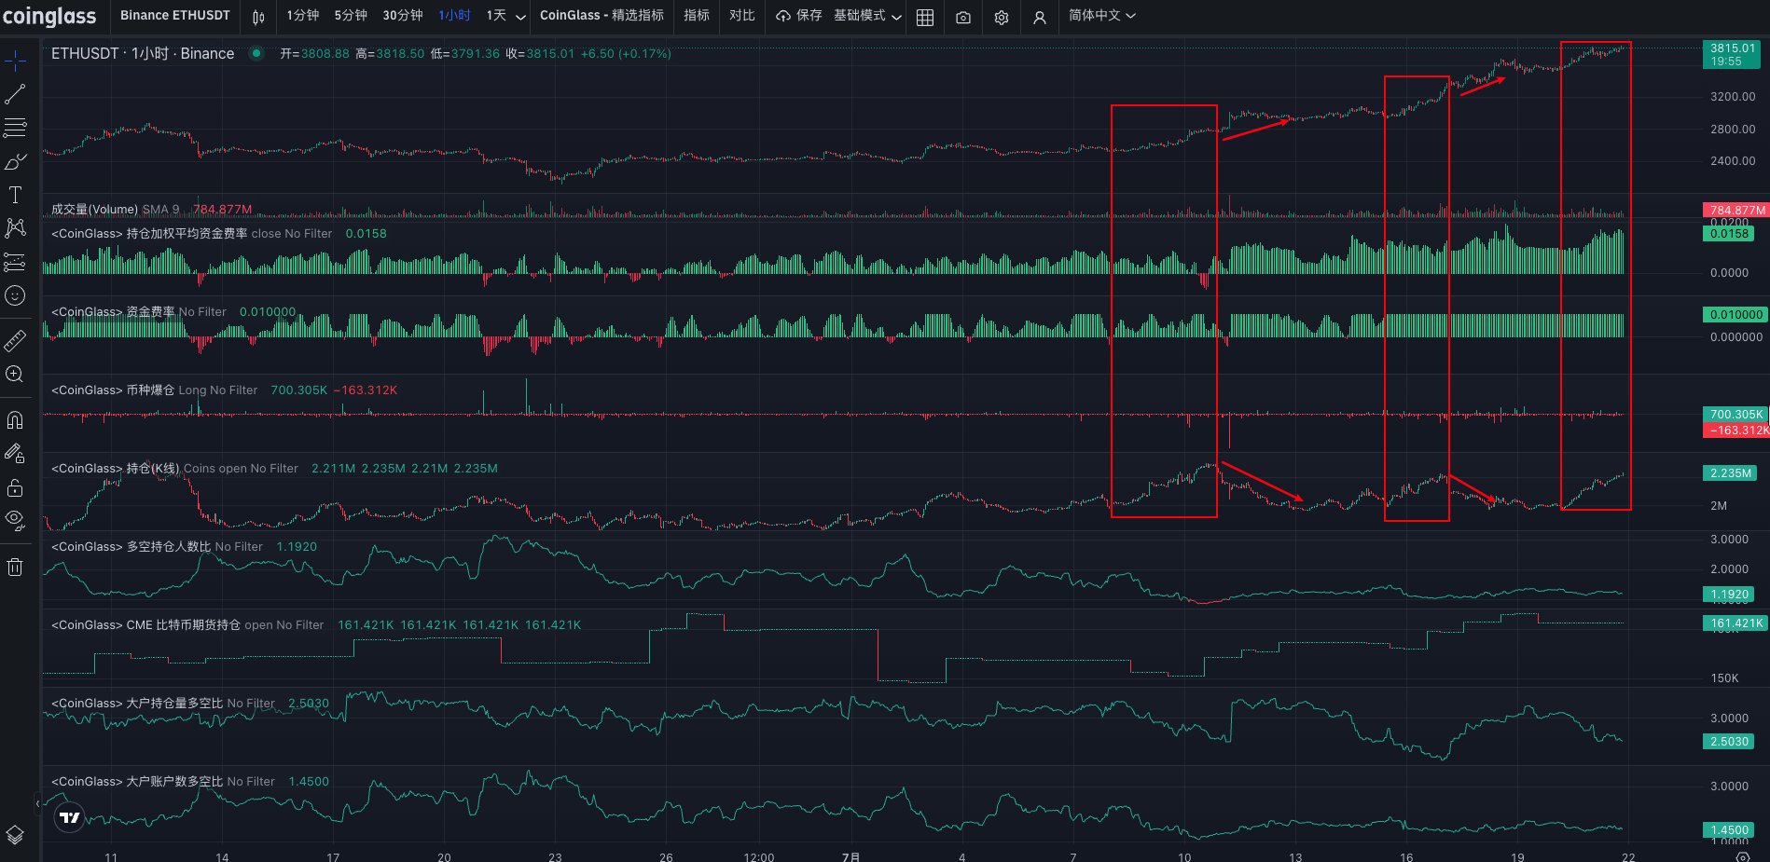Screen dimensions: 1770x862
Task: Open chart settings gear
Action: coord(1002,17)
